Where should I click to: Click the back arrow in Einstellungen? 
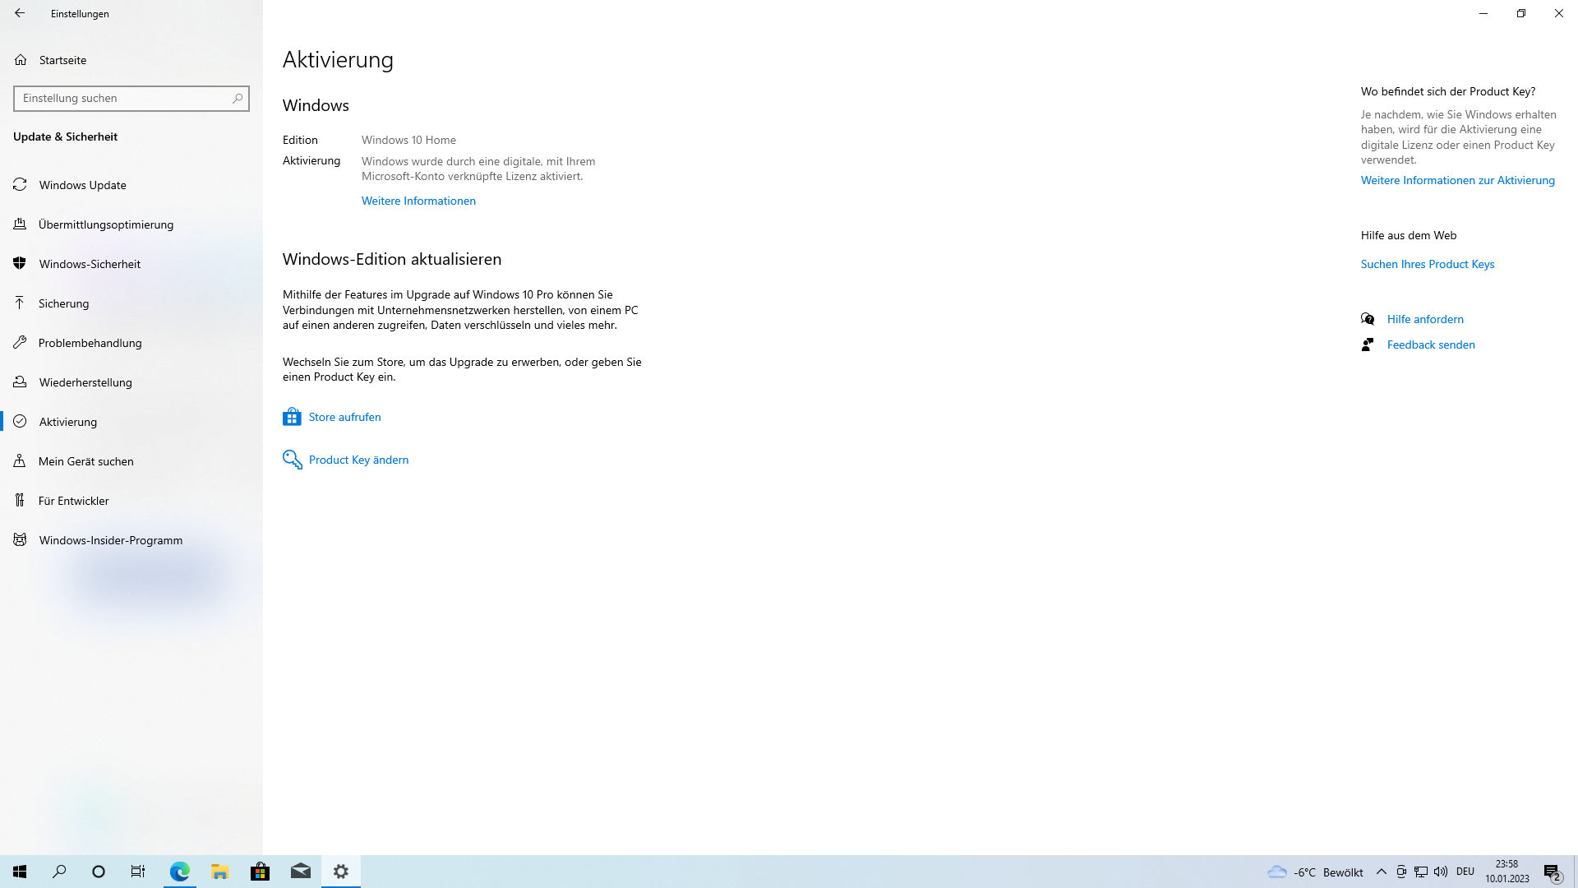point(20,13)
